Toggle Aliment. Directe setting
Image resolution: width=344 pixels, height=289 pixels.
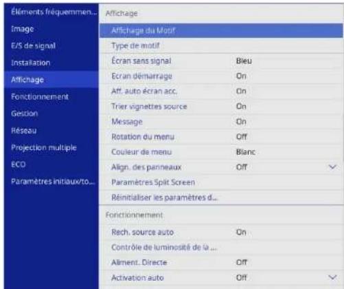tap(221, 262)
